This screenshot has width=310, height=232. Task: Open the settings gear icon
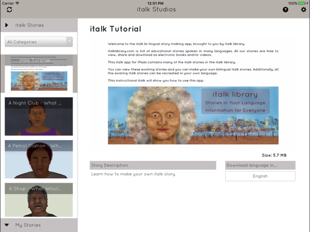coord(303,10)
